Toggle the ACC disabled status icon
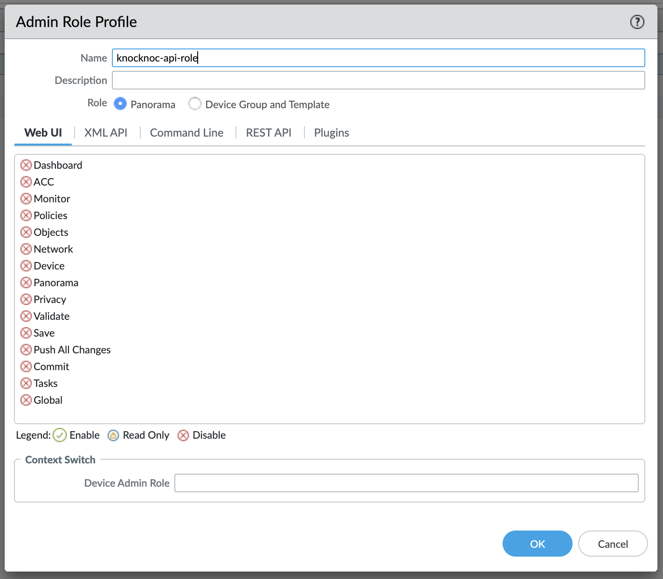The width and height of the screenshot is (663, 579). click(x=26, y=182)
